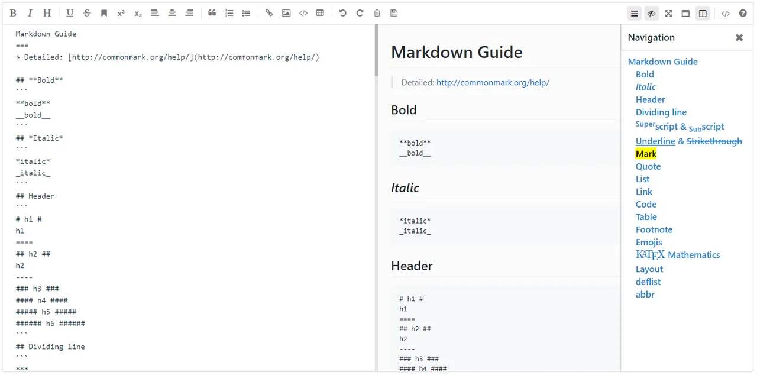Open the help question mark icon

(743, 13)
